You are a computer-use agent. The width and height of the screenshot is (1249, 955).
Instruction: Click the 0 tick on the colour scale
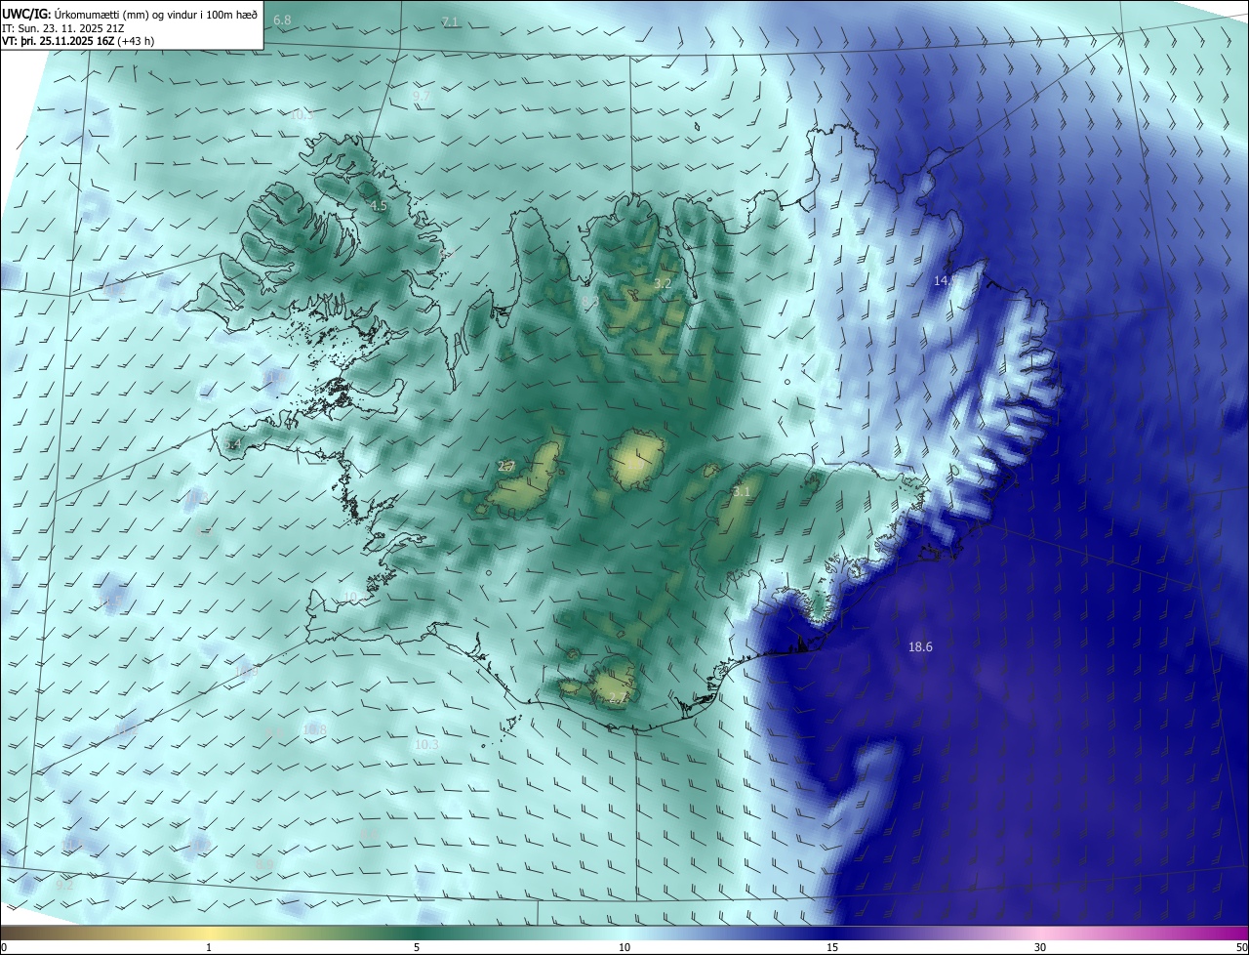tap(4, 947)
